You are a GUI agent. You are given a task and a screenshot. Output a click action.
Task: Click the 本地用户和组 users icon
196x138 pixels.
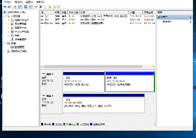pos(12,32)
